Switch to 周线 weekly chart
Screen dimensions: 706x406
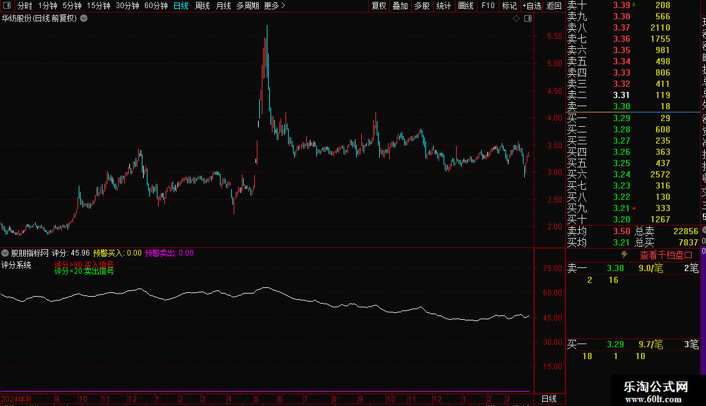point(202,6)
